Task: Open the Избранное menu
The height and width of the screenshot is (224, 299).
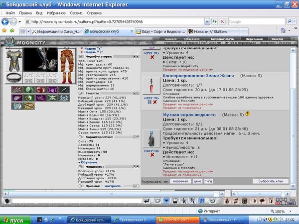Action: pos(56,13)
